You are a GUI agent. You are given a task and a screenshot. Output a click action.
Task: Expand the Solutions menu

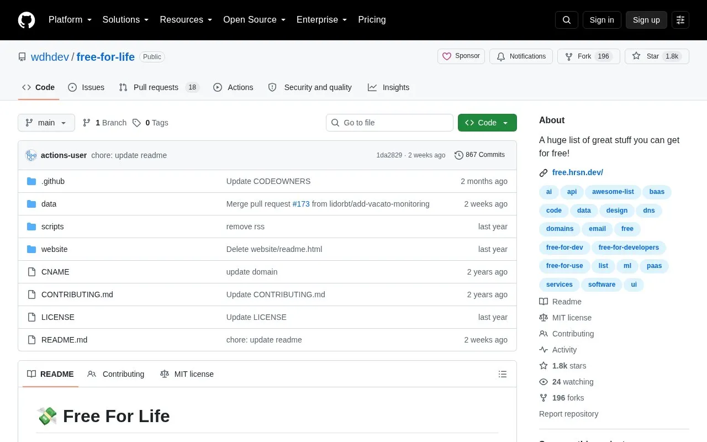[x=126, y=20]
